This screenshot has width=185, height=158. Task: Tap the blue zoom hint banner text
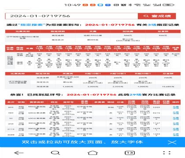(82, 142)
